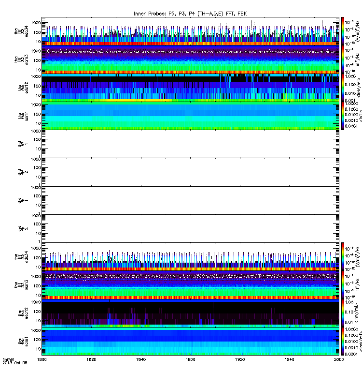The image size is (362, 387).
Task: Click the the edc34 color bar
Action: pyautogui.click(x=343, y=257)
